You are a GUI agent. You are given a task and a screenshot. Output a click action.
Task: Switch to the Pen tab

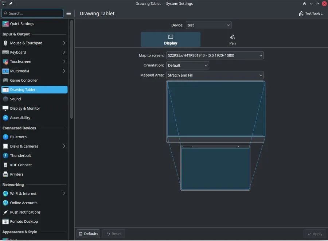pyautogui.click(x=232, y=39)
